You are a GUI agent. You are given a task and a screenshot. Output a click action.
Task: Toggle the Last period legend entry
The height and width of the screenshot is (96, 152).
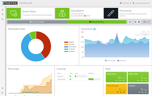coord(122,60)
